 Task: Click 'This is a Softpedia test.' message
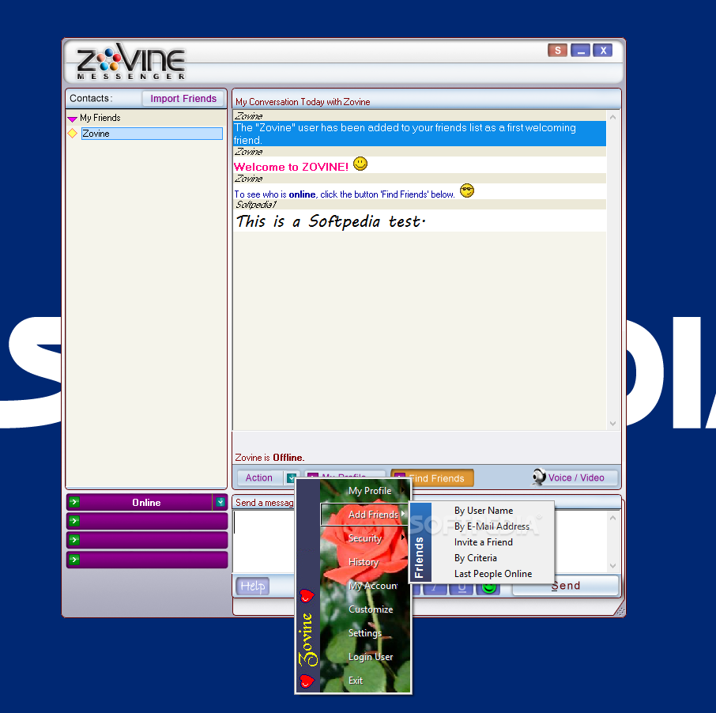point(330,221)
